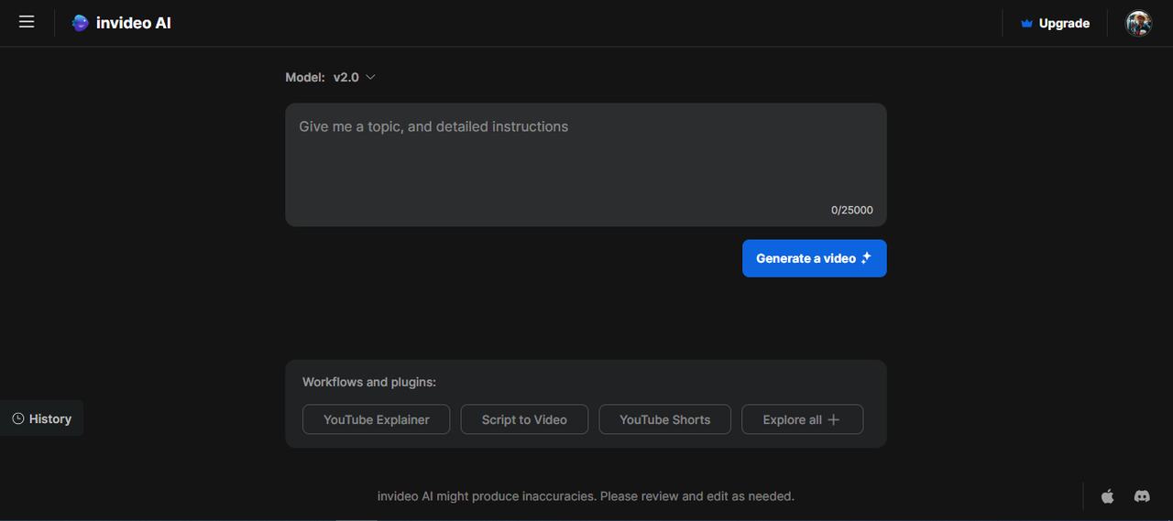Open Explore all workflows
1173x521 pixels.
click(x=802, y=419)
